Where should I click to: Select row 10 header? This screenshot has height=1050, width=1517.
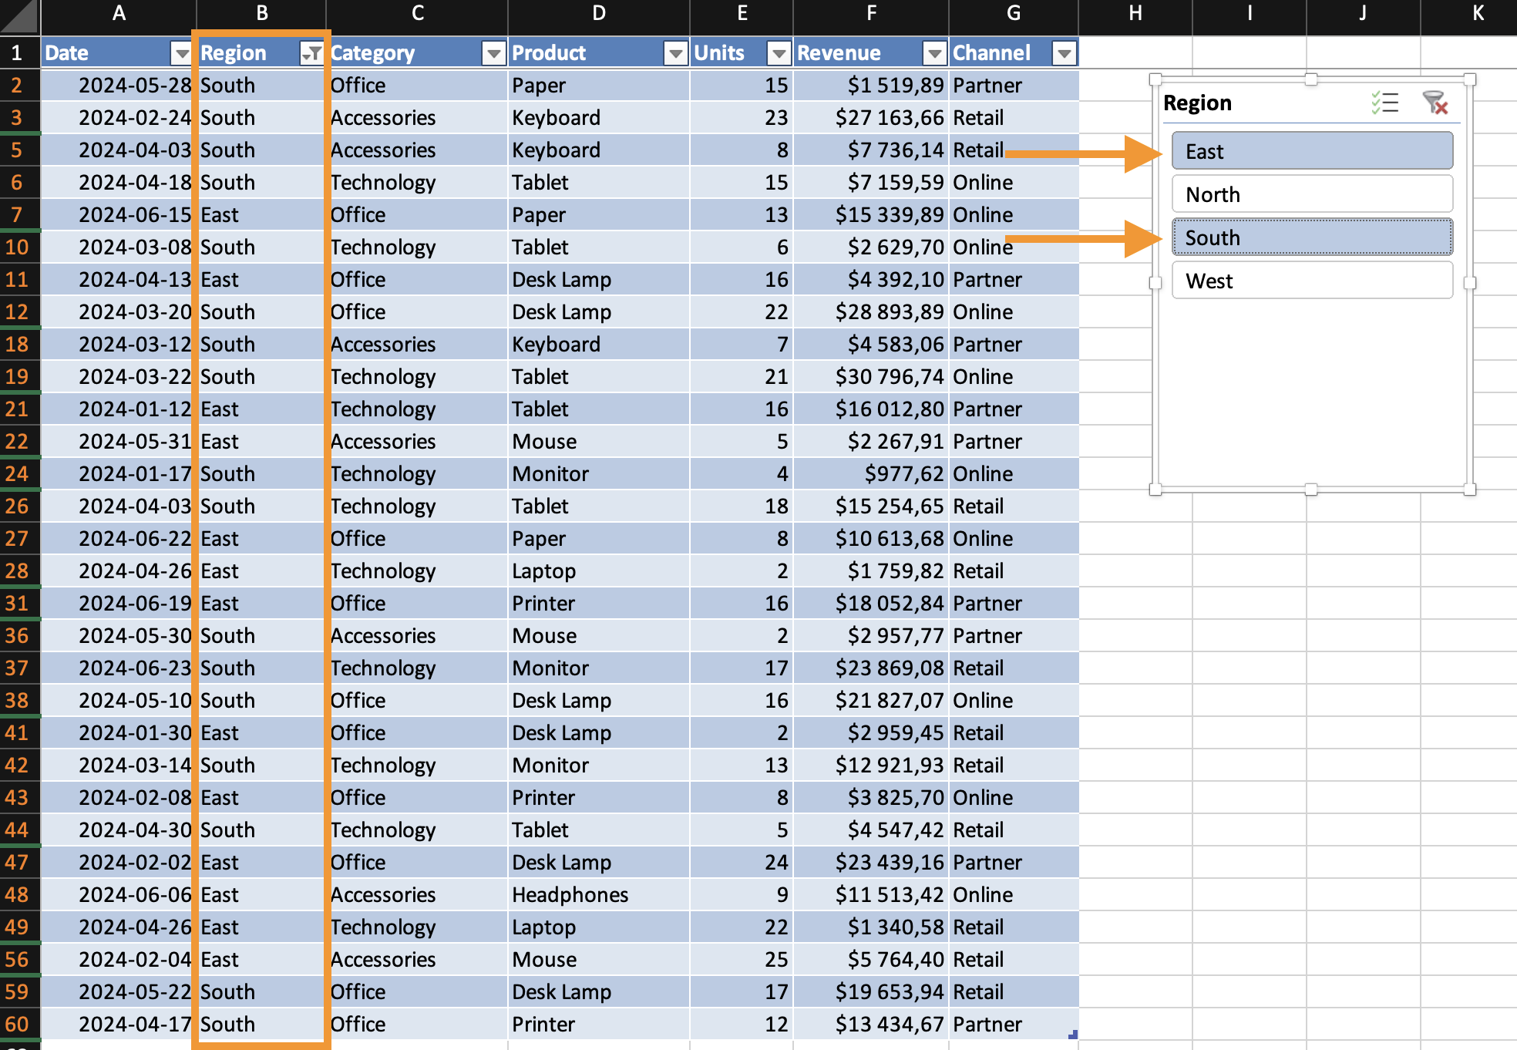click(18, 247)
